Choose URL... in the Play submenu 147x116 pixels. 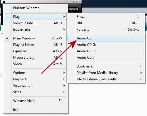106,23
